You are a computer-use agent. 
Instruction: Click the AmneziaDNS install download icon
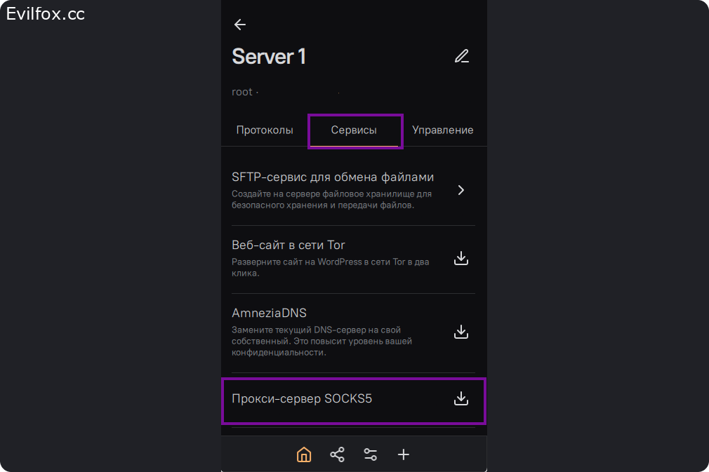tap(461, 332)
